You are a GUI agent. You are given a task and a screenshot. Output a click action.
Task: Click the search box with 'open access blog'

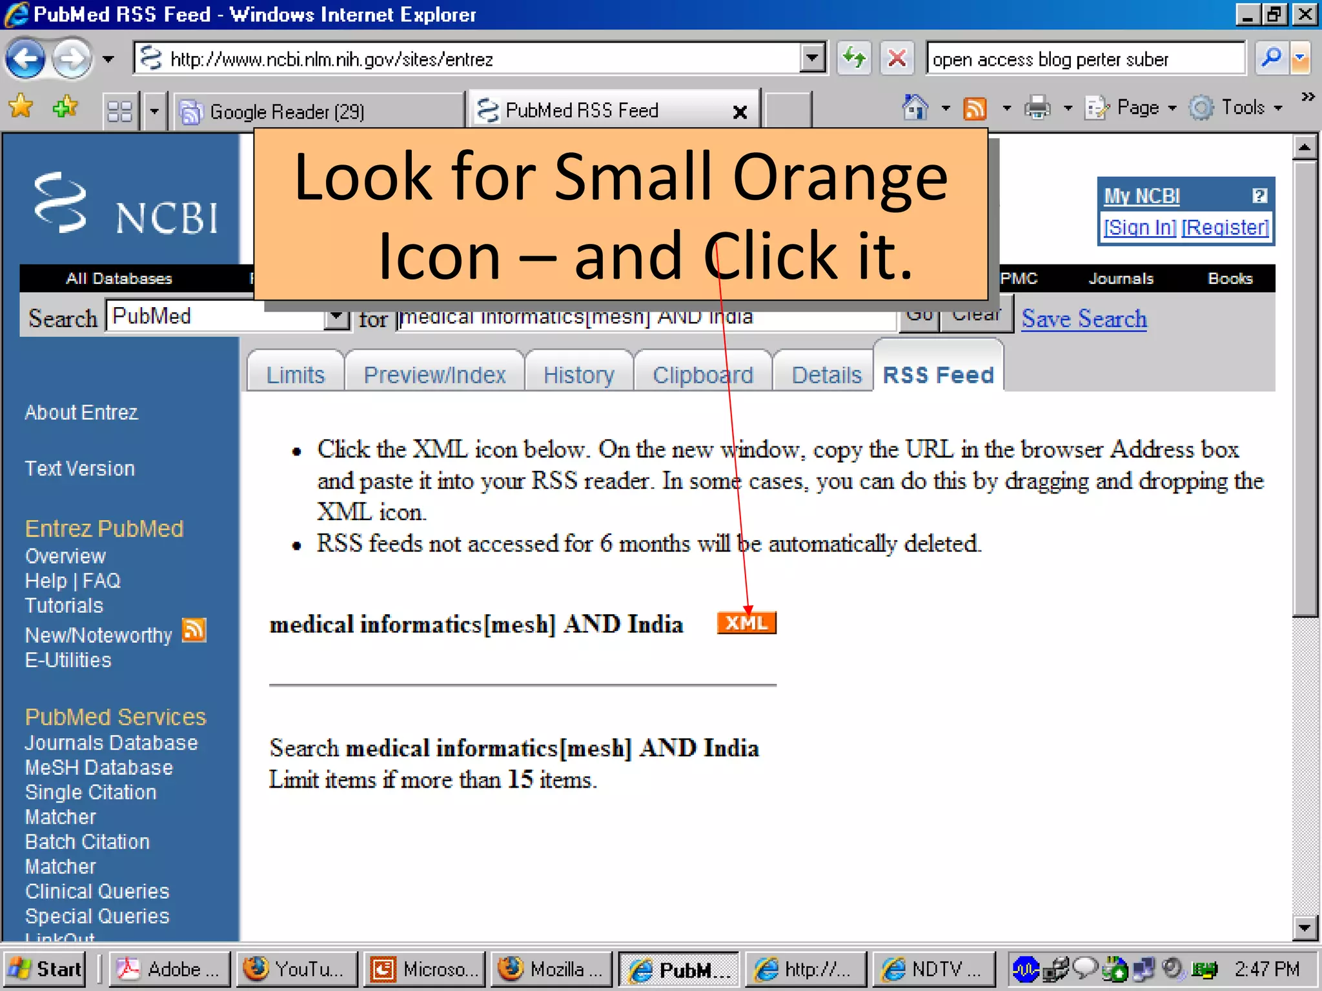[x=1084, y=59]
